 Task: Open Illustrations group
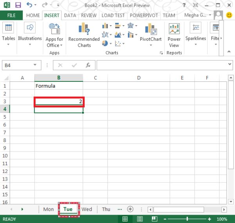tap(30, 34)
